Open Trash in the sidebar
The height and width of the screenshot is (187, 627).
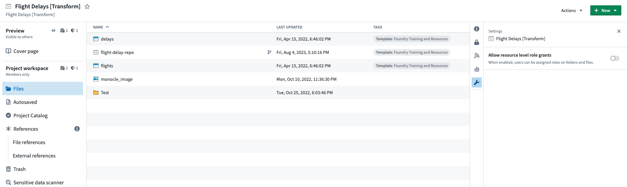click(x=43, y=169)
